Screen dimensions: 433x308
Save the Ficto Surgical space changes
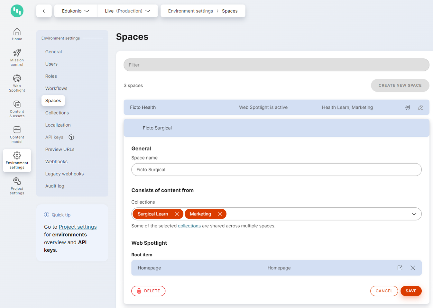point(411,291)
